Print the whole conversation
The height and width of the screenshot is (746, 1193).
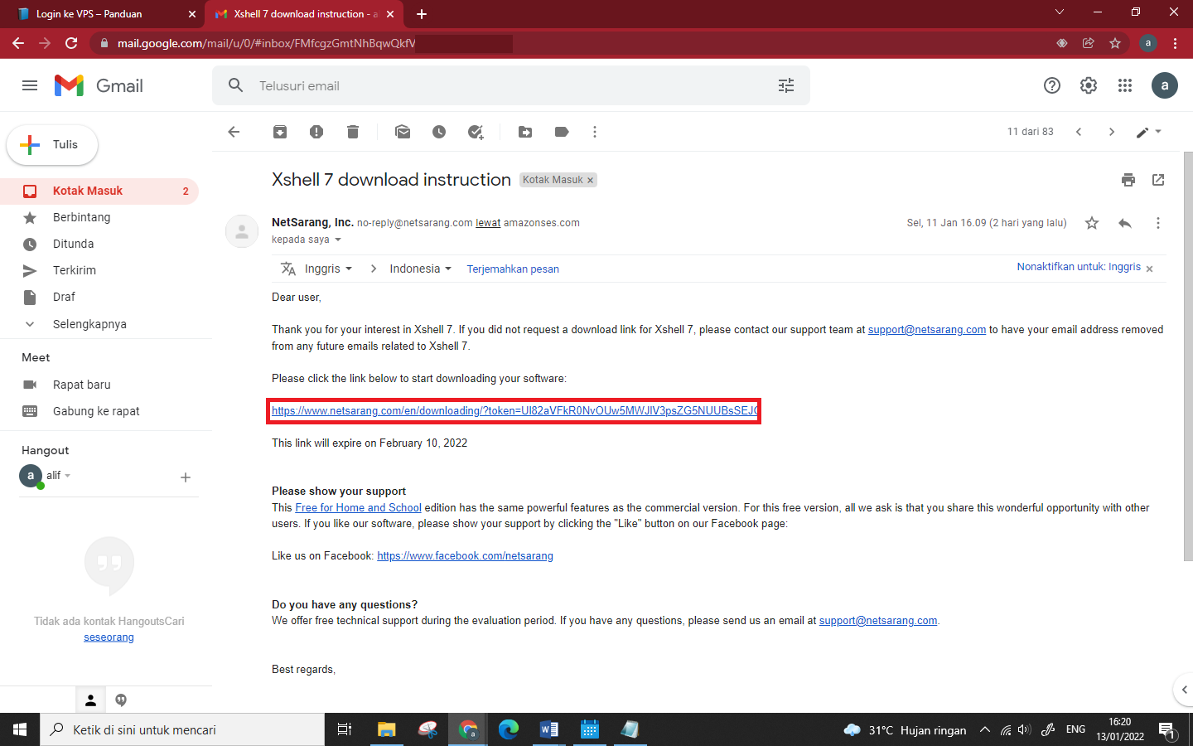[1128, 180]
